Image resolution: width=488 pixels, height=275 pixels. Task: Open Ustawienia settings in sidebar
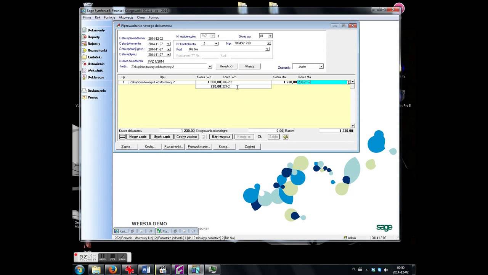[93, 64]
